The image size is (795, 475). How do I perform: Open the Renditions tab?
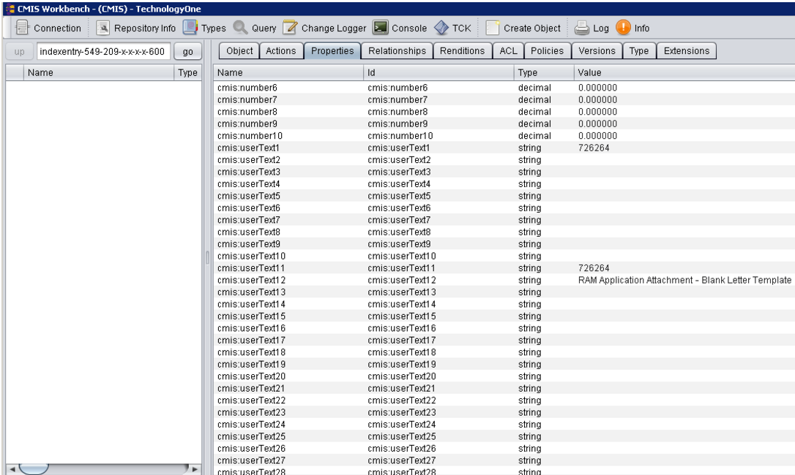(x=463, y=50)
